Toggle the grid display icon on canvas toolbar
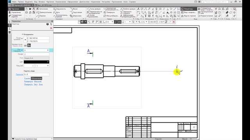The width and height of the screenshot is (250, 140). click(x=101, y=22)
